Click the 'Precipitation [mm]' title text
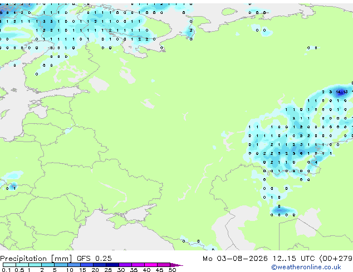The height and width of the screenshot is (272, 353). coord(36,259)
